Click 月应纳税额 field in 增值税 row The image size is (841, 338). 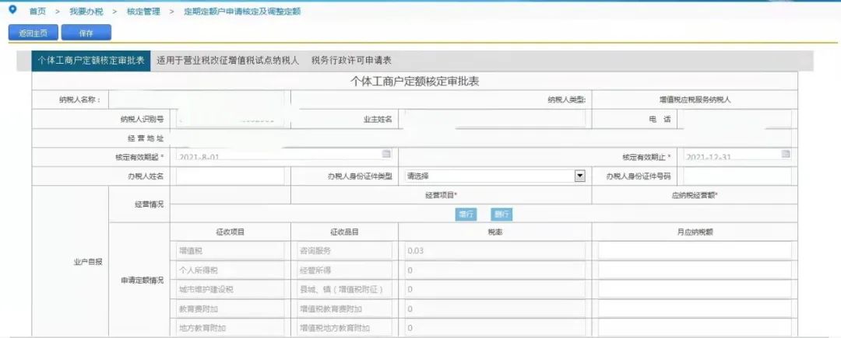695,250
